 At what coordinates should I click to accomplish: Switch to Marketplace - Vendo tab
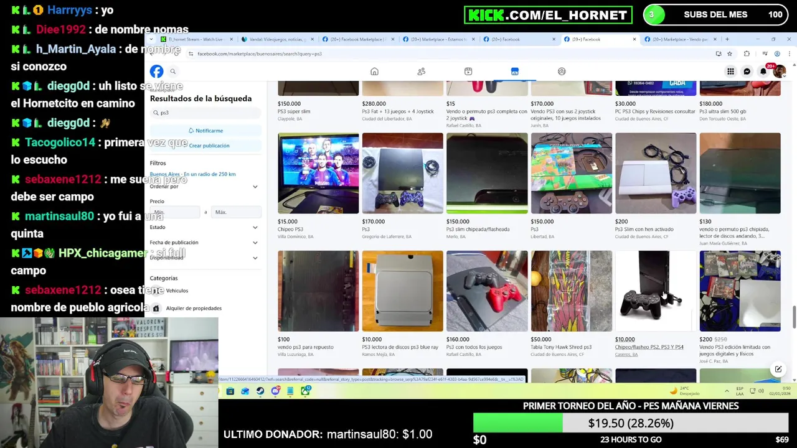click(681, 39)
